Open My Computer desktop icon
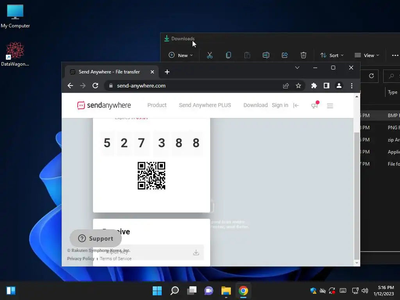Viewport: 400px width, 300px height. point(15,16)
